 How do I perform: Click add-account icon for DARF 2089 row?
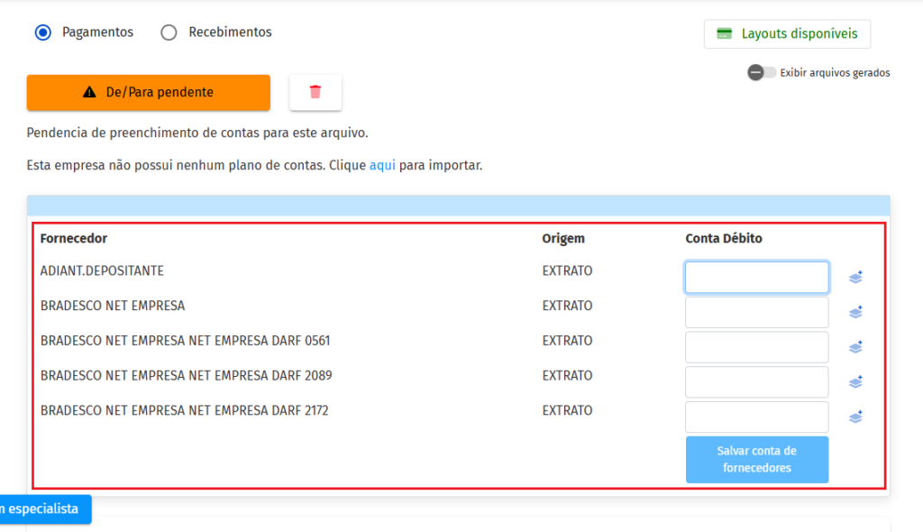pyautogui.click(x=855, y=381)
